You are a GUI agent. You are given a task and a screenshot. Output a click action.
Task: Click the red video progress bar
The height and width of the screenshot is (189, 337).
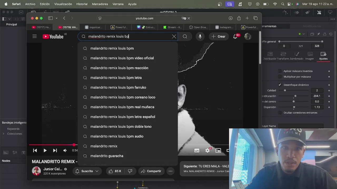pos(52,145)
